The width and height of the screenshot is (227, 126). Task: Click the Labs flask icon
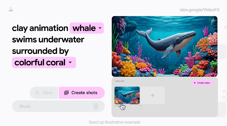[x=11, y=10]
